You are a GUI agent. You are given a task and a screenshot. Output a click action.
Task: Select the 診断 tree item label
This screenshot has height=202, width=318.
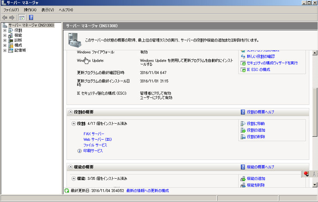click(18, 40)
